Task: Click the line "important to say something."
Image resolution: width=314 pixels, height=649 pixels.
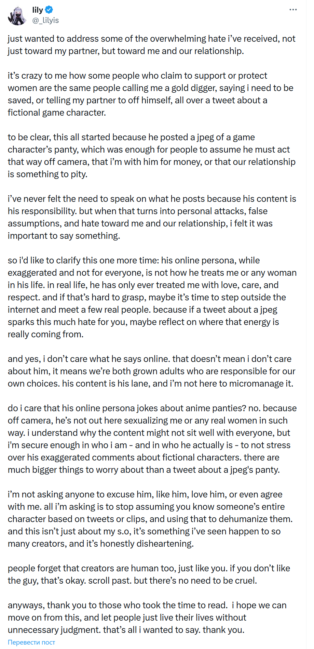Action: click(64, 236)
